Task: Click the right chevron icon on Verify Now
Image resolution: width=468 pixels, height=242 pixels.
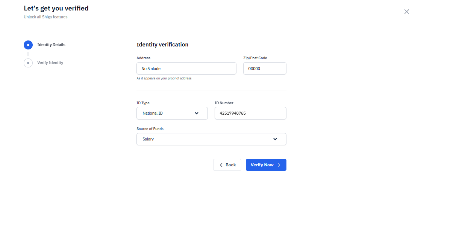Action: click(279, 165)
